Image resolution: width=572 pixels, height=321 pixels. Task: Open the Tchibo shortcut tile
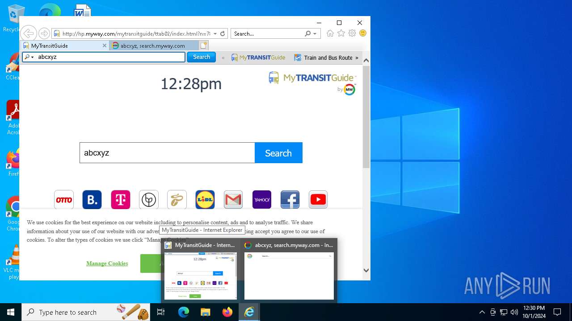click(x=177, y=200)
